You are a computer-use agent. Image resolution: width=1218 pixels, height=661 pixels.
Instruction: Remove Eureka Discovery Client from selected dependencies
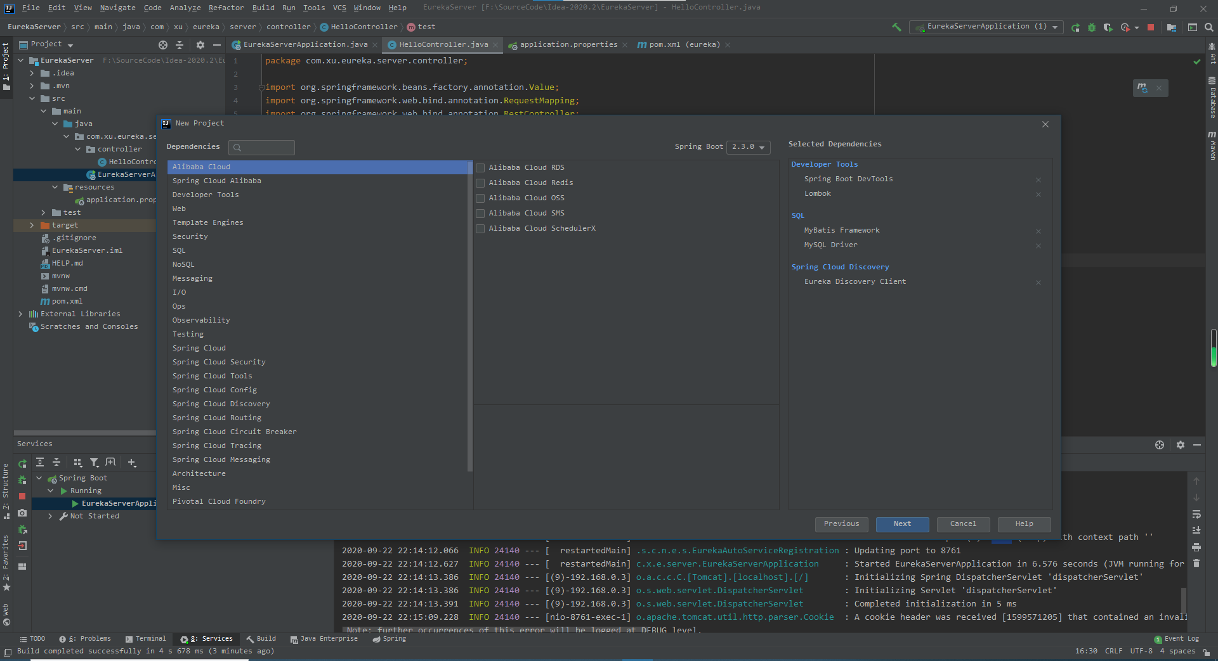click(1038, 283)
